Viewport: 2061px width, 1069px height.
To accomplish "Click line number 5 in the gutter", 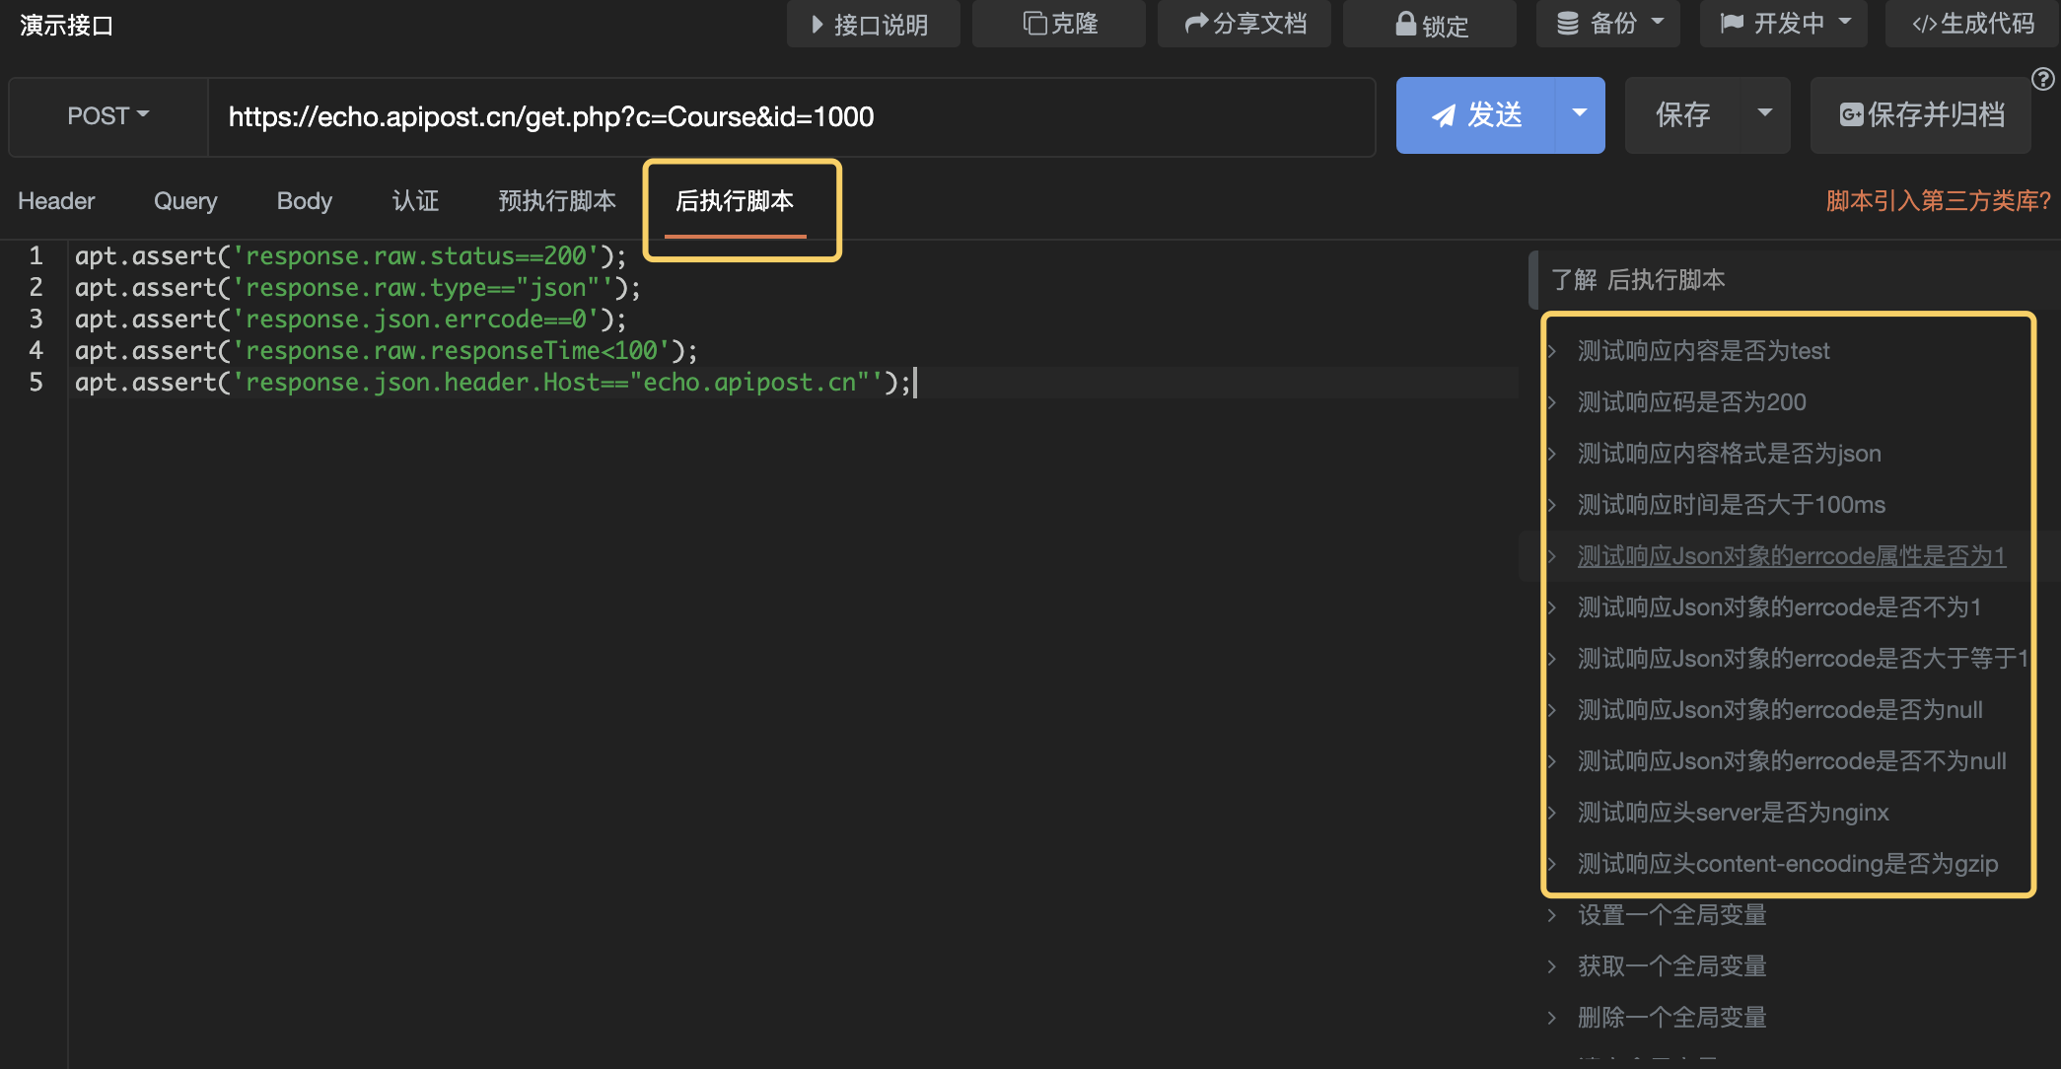I will click(x=36, y=383).
